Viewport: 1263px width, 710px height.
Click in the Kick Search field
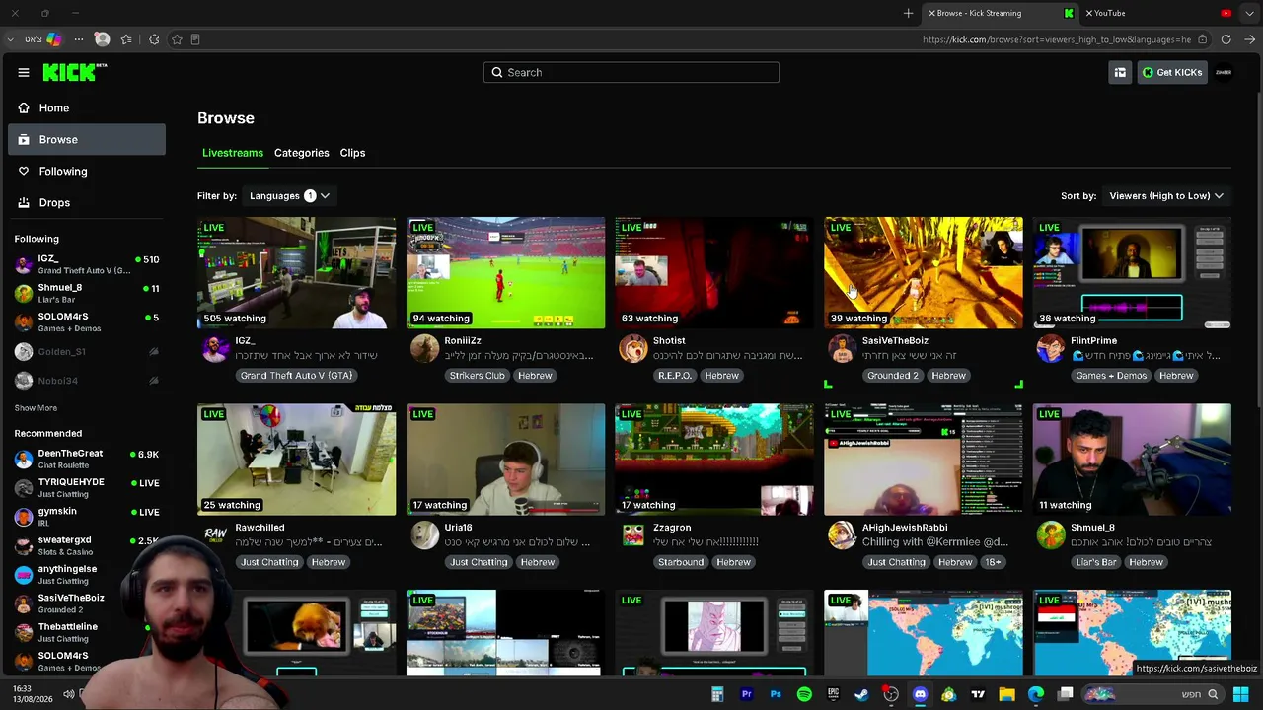(631, 72)
